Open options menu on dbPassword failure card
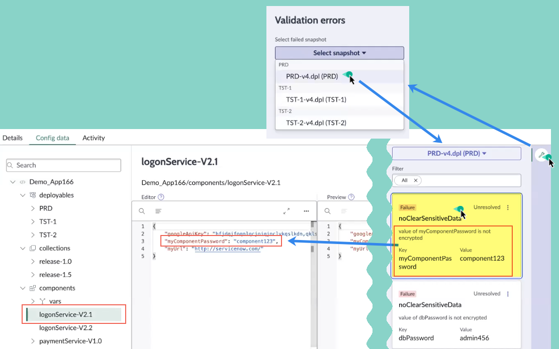559x349 pixels. [x=508, y=294]
